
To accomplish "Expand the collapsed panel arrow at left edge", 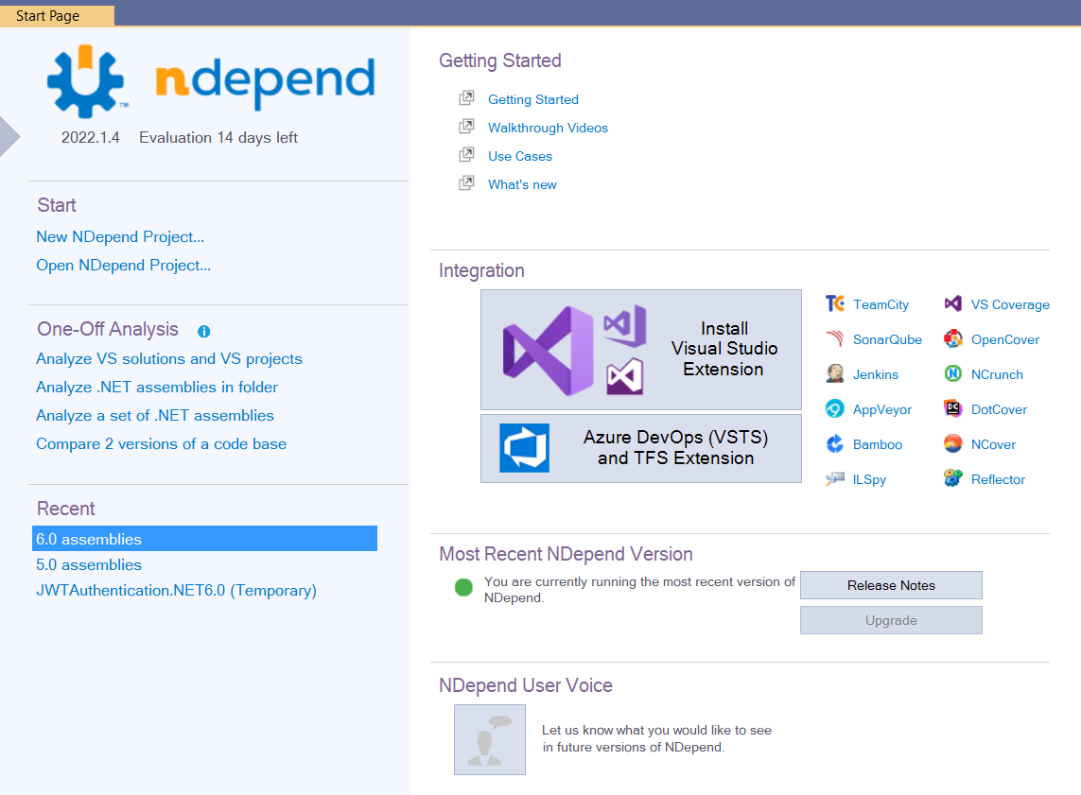I will point(9,136).
